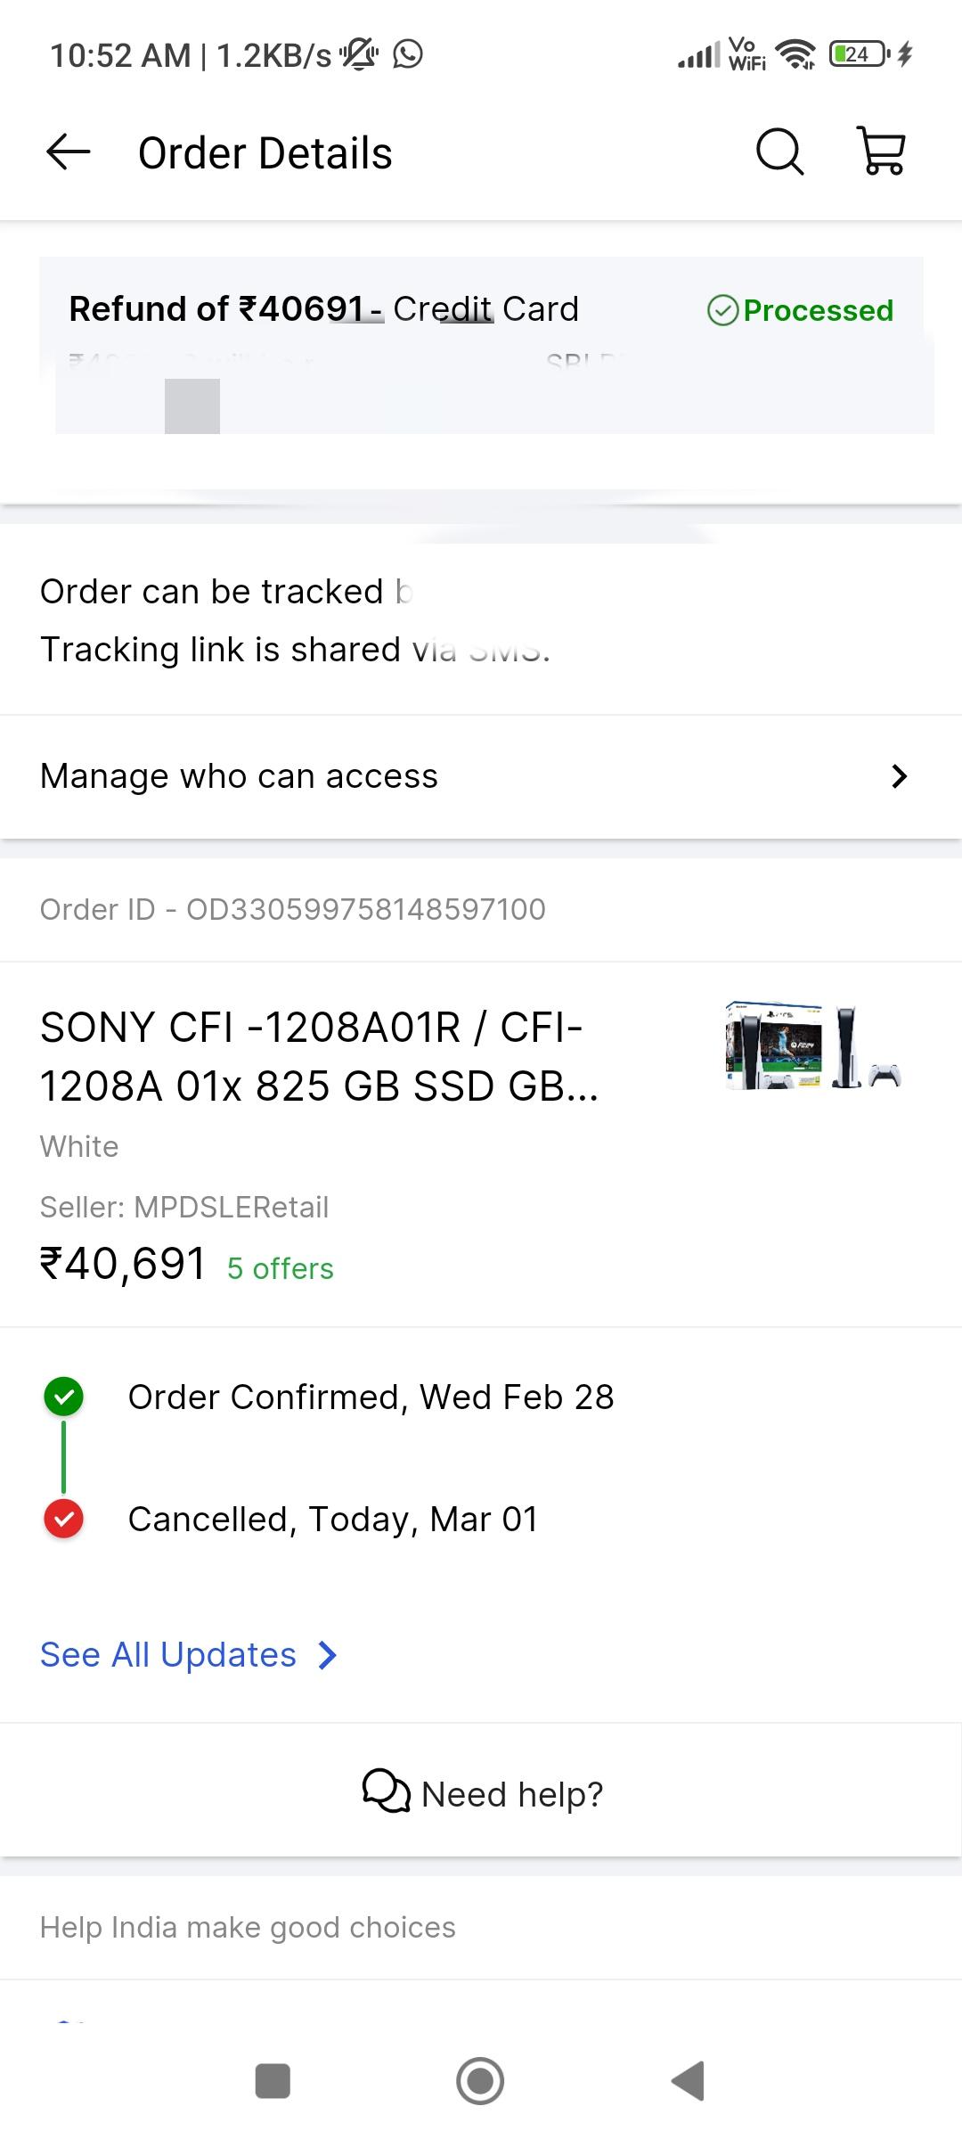This screenshot has width=962, height=2139.
Task: Open the shopping cart
Action: 883,151
